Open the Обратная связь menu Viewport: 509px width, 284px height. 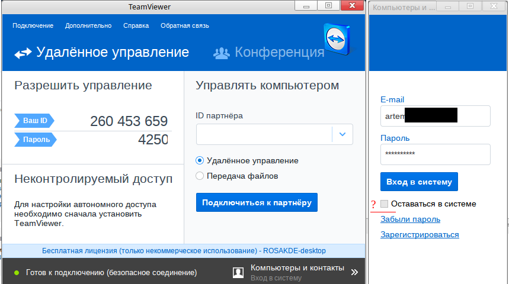185,25
